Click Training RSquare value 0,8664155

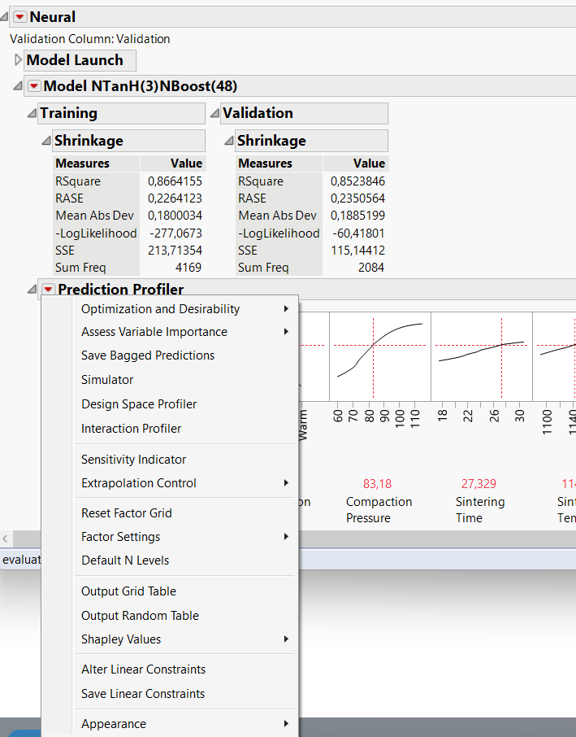tap(175, 181)
